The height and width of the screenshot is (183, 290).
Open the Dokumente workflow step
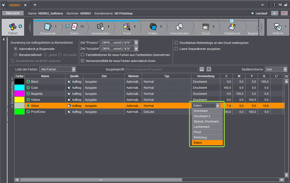(48, 27)
